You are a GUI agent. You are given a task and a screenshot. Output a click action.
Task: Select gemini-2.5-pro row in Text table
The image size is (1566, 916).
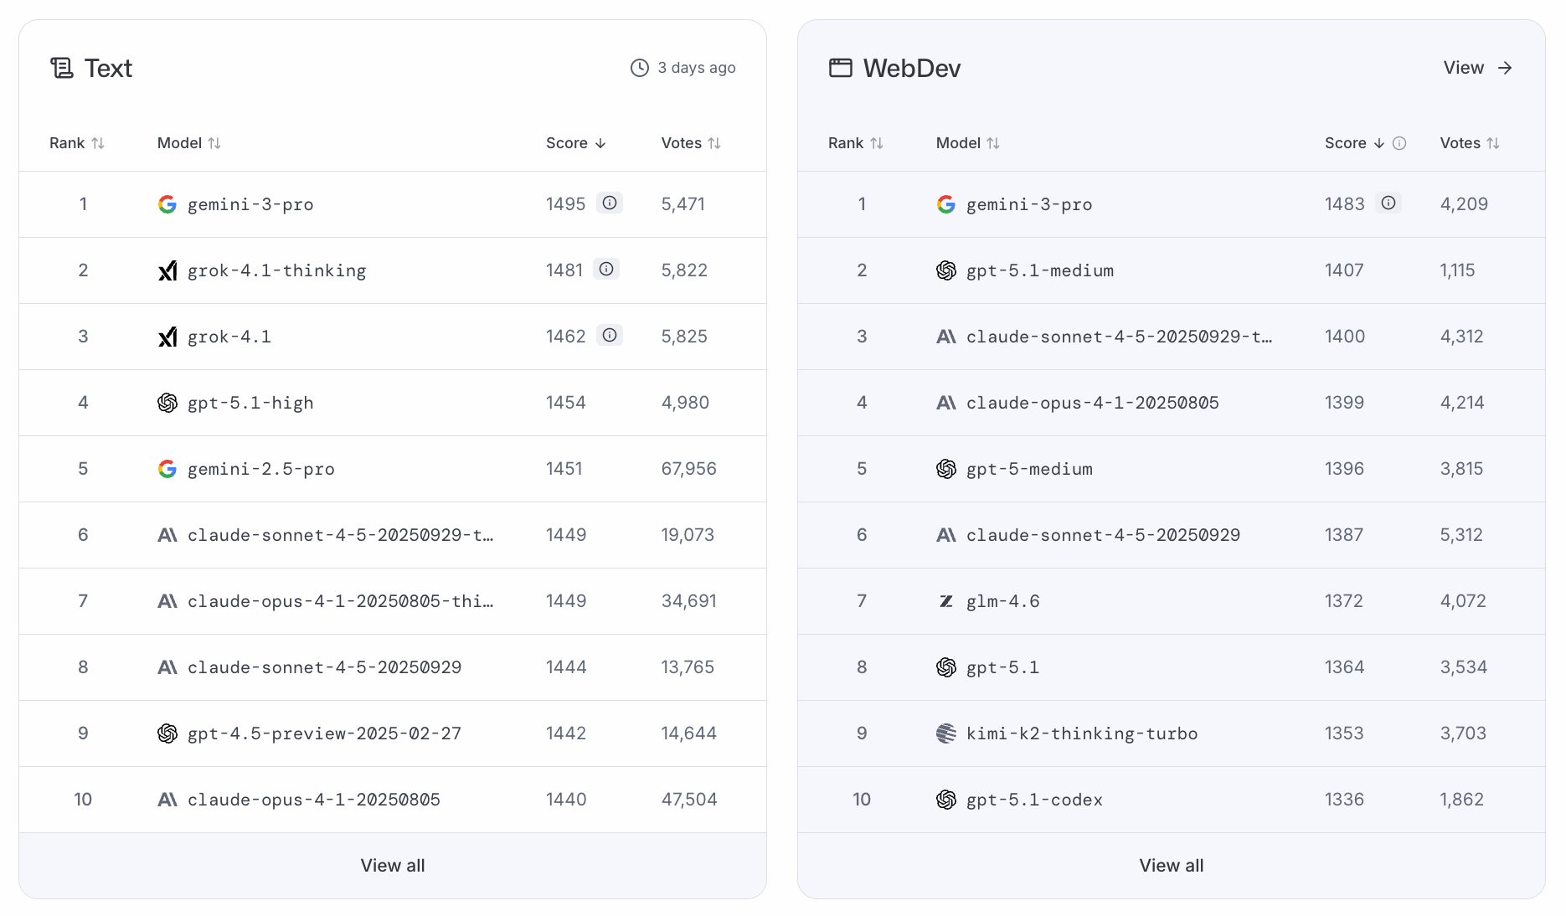(261, 469)
